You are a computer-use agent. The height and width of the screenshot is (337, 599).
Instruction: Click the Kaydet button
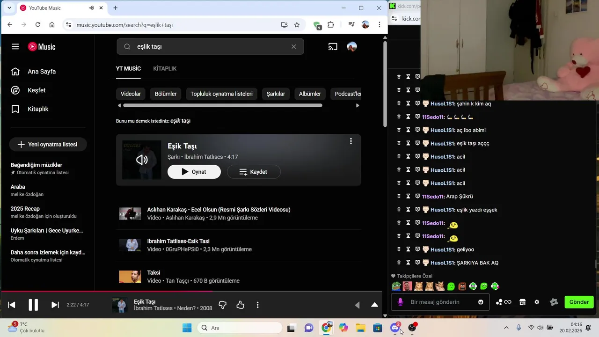tap(254, 172)
